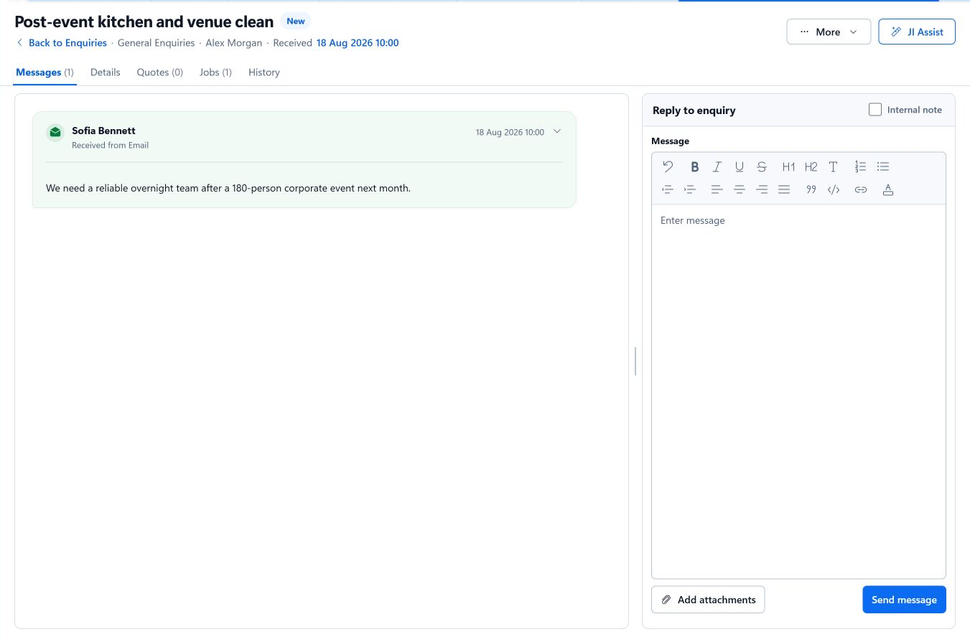Open the More dropdown menu
This screenshot has height=642, width=970.
click(829, 32)
